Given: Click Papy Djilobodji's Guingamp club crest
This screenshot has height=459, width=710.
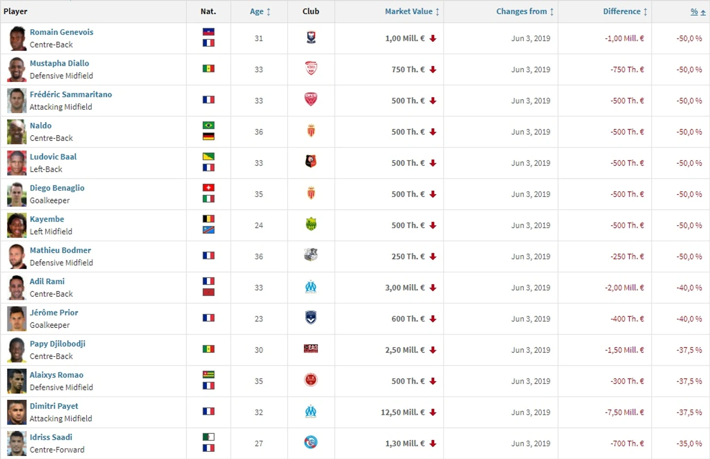Looking at the screenshot, I should click(x=311, y=349).
